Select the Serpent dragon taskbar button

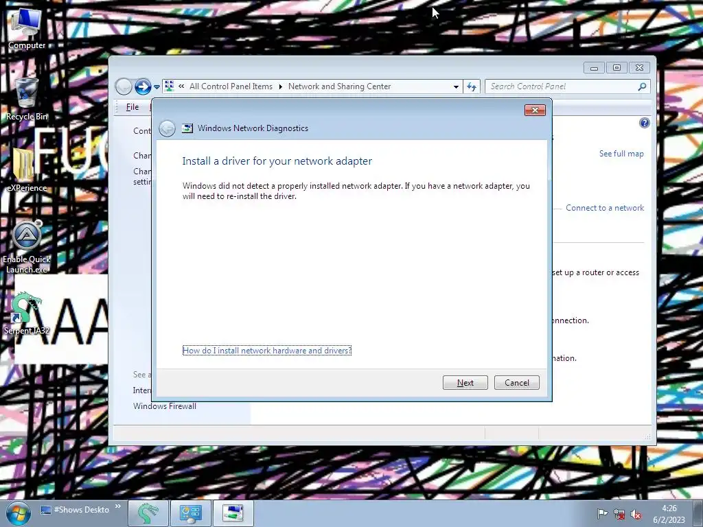coord(148,513)
